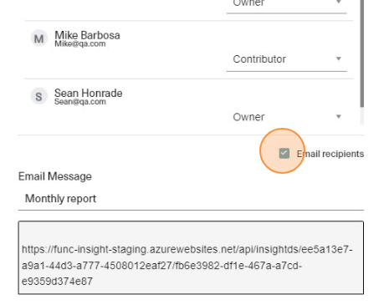Click the arrow of the cut-off top Owner field
The image size is (384, 305).
[339, 2]
